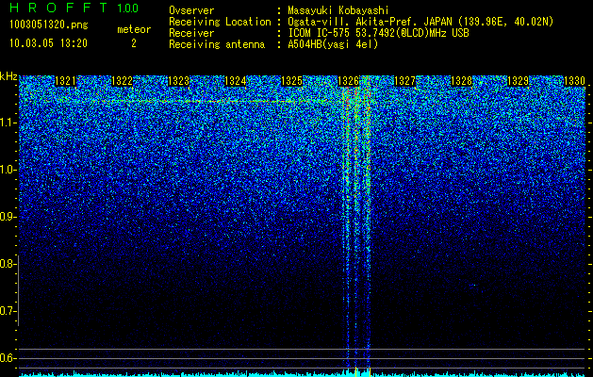
Task: Click the 1.1 kHz axis label
Action: click(x=7, y=123)
